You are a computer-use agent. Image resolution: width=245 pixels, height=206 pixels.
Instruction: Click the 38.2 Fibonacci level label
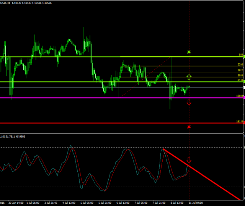(240, 71)
